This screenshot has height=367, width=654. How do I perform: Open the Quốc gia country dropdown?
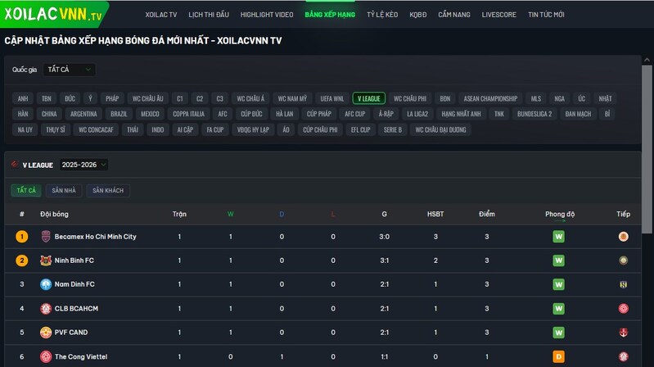70,70
